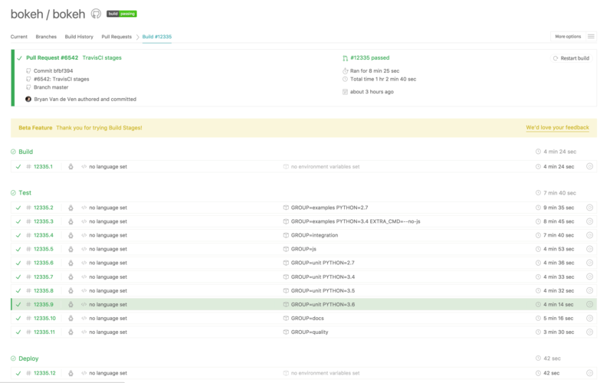
Task: Click the GROUP=integration environment text
Action: (x=314, y=235)
